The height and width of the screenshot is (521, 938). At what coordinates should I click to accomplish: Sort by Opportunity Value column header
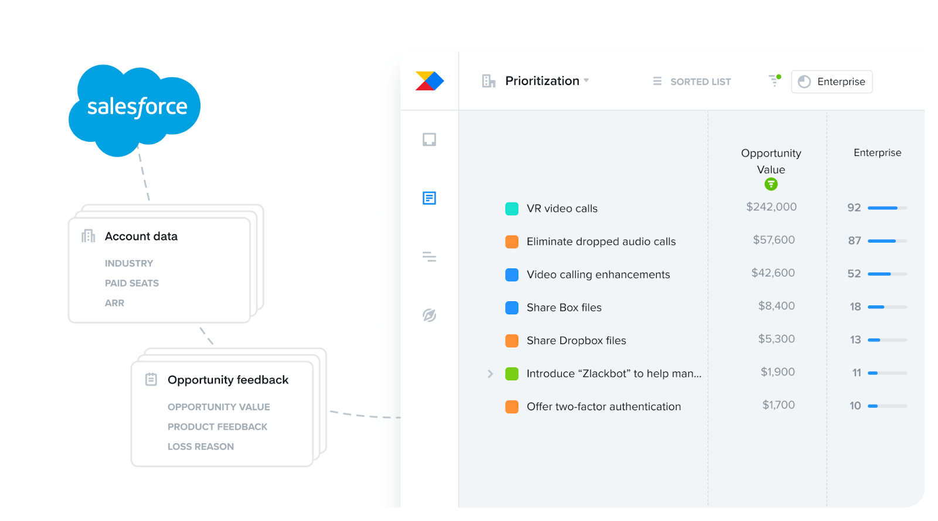[x=771, y=161]
